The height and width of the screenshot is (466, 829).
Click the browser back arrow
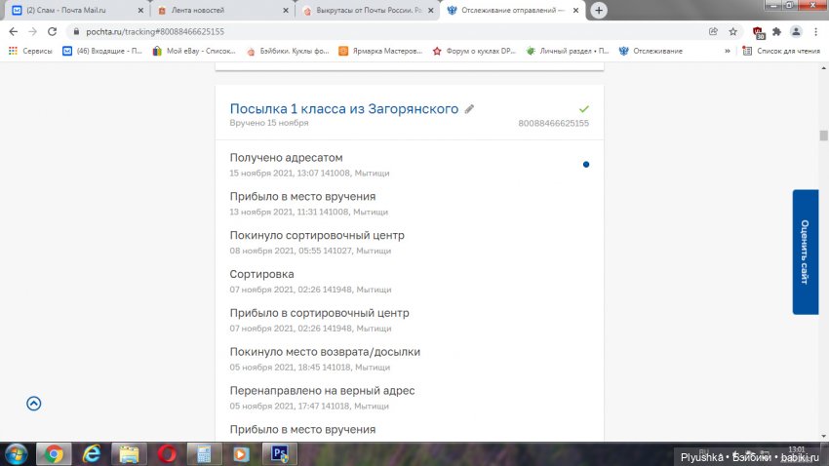[13, 31]
